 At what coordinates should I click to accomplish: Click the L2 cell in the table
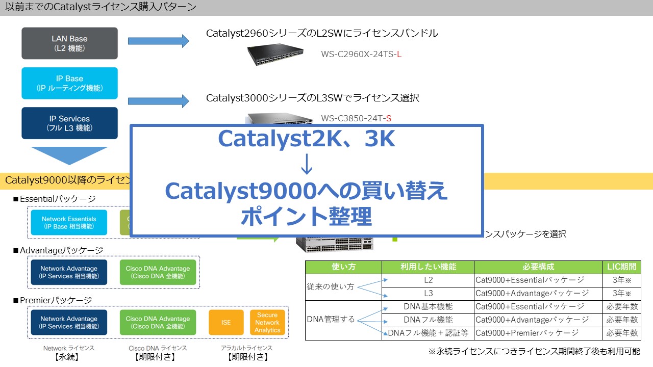tap(428, 280)
